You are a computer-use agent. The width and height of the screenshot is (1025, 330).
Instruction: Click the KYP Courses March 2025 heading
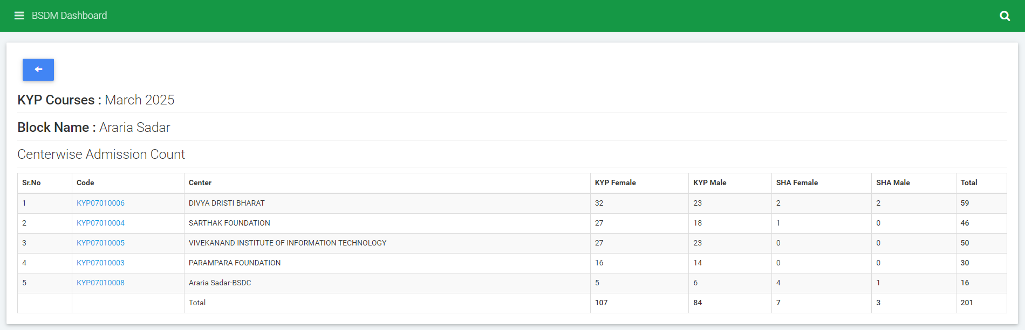point(96,100)
